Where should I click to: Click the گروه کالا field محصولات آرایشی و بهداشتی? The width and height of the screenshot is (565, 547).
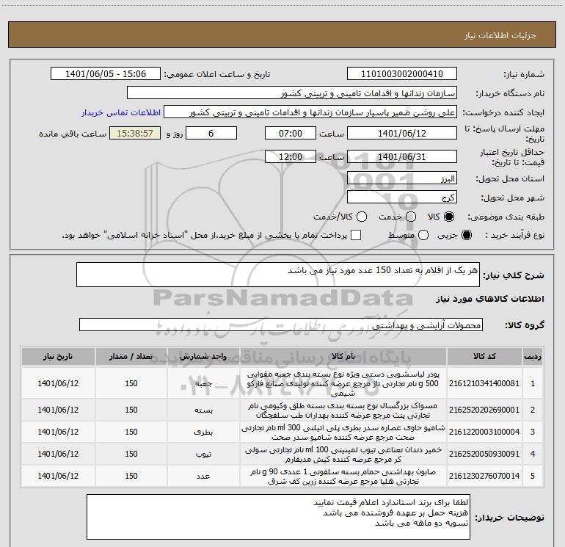tap(281, 325)
